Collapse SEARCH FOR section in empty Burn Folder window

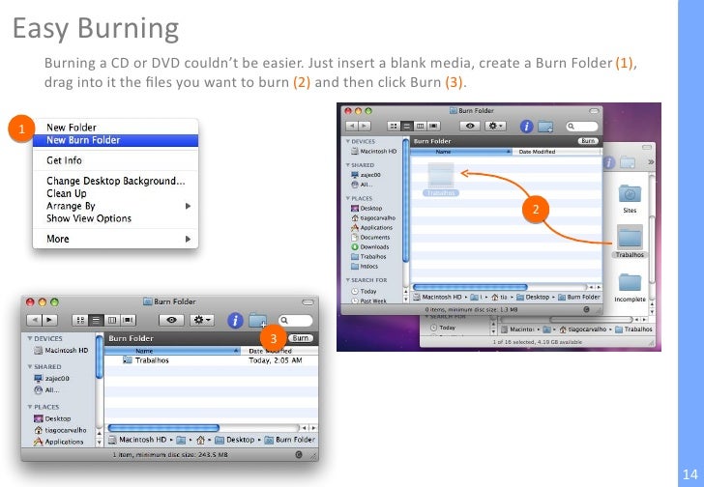tap(347, 280)
